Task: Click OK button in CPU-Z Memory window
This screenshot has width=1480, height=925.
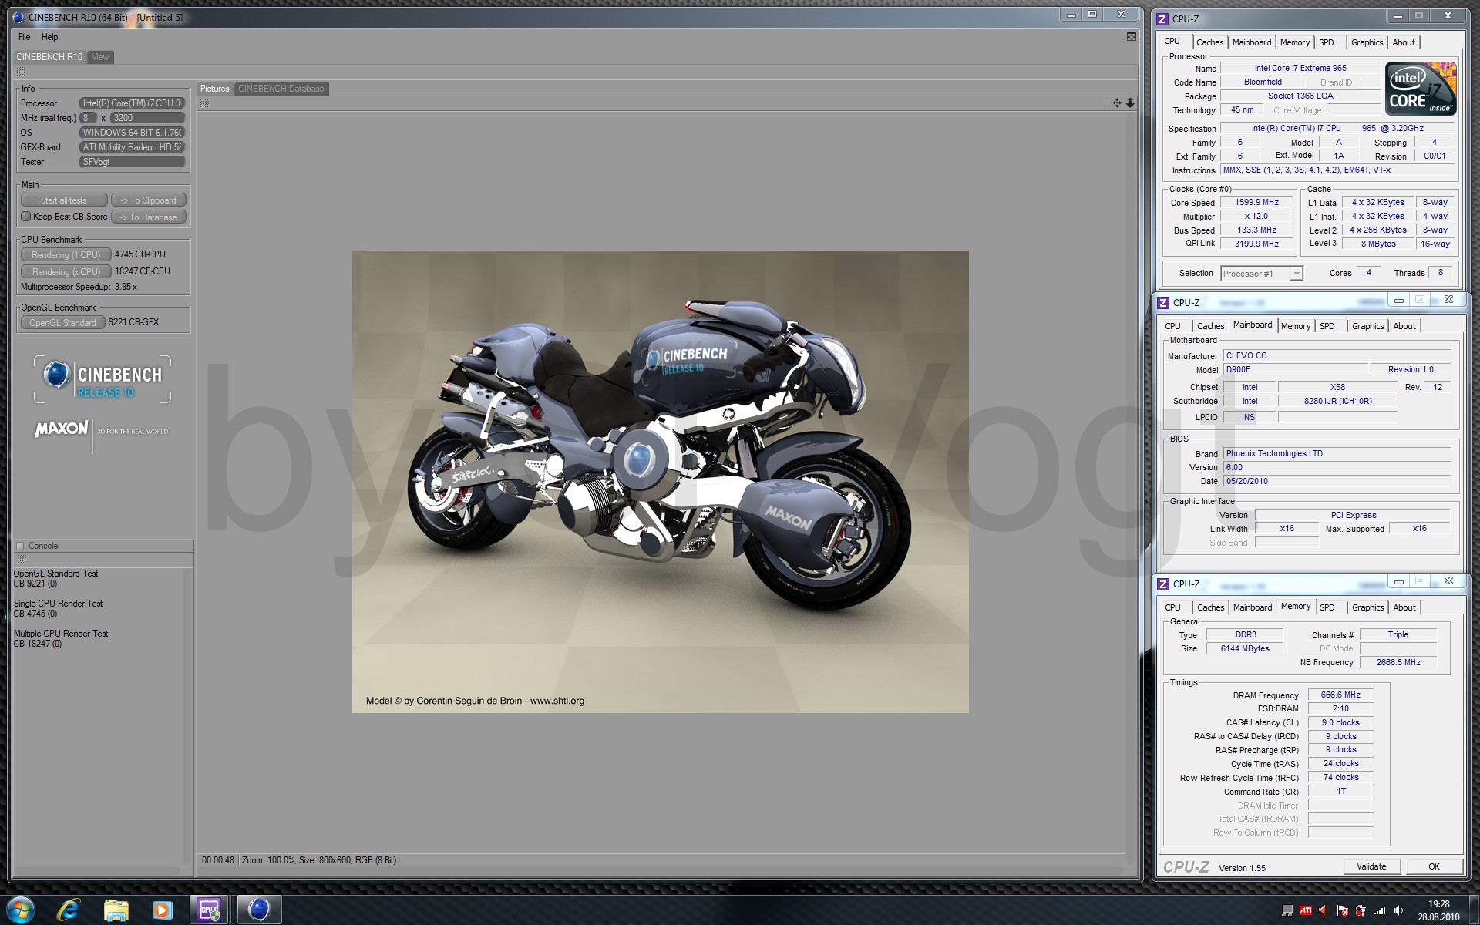Action: pos(1434,866)
